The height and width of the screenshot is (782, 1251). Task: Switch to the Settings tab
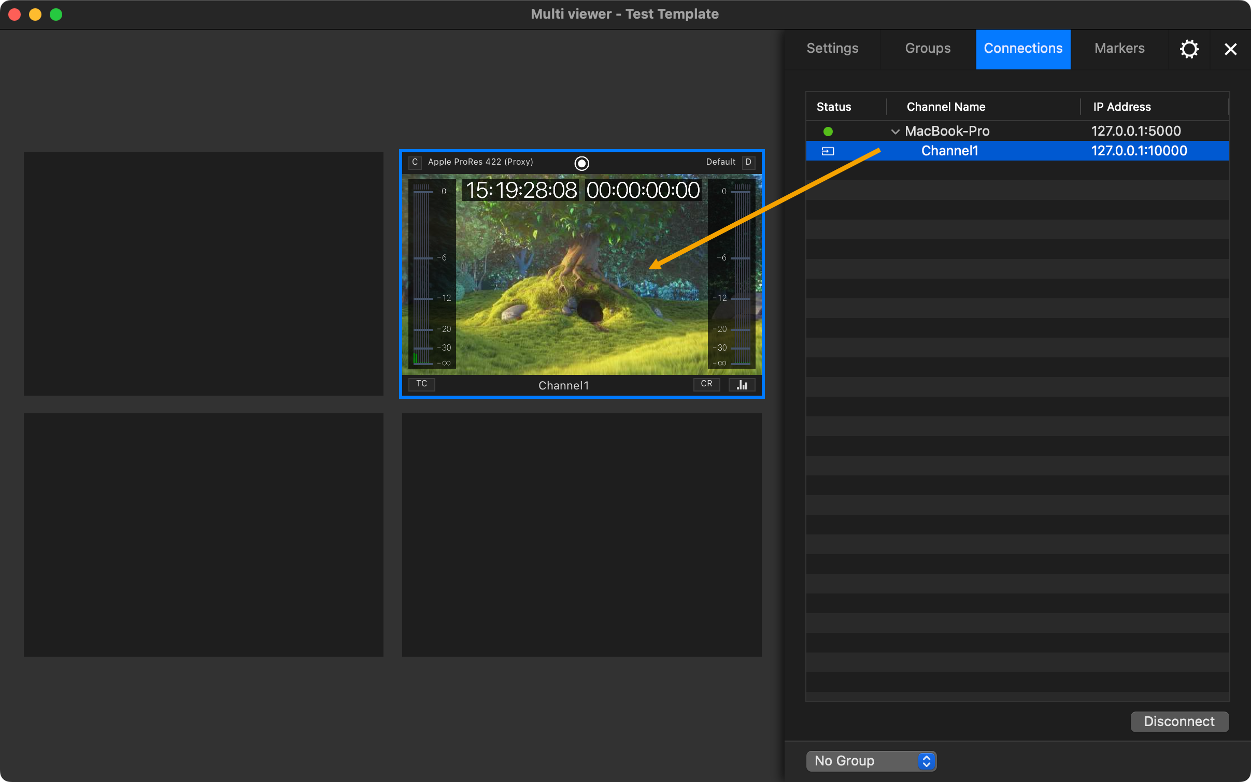(832, 48)
